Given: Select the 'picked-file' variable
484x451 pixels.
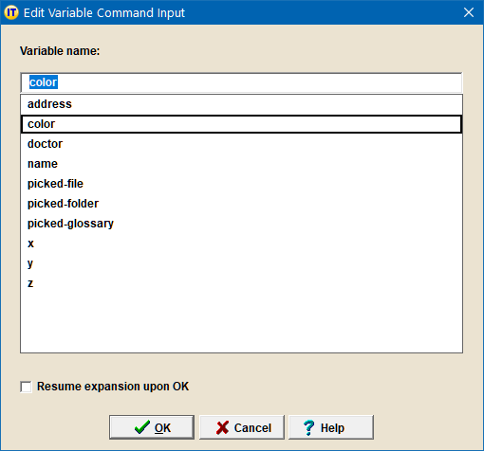Looking at the screenshot, I should pos(241,184).
